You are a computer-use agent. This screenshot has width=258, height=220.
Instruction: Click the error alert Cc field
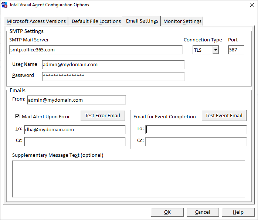tap(75, 142)
